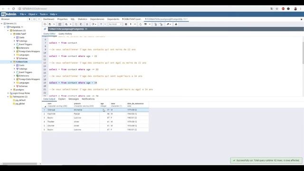The width and height of the screenshot is (304, 171).
Task: Click the rollback transaction icon
Action: click(161, 24)
